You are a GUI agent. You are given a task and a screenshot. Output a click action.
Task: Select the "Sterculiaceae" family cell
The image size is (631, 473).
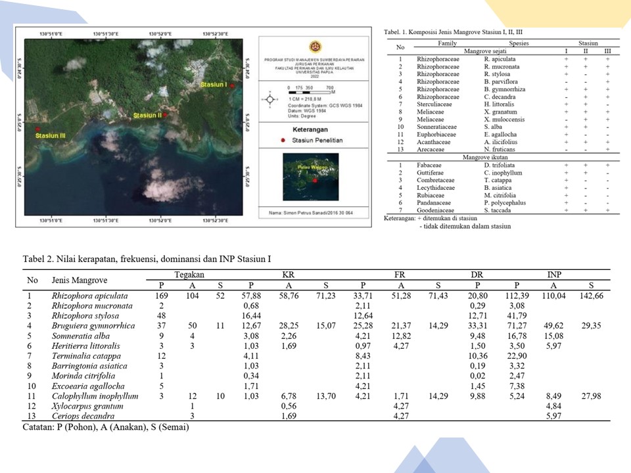point(434,104)
